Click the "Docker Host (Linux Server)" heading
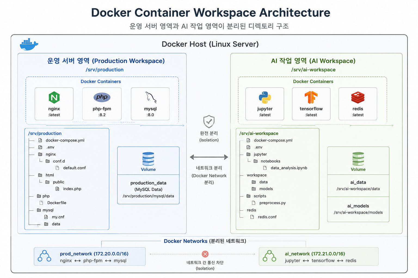The width and height of the screenshot is (418, 278). pyautogui.click(x=210, y=44)
